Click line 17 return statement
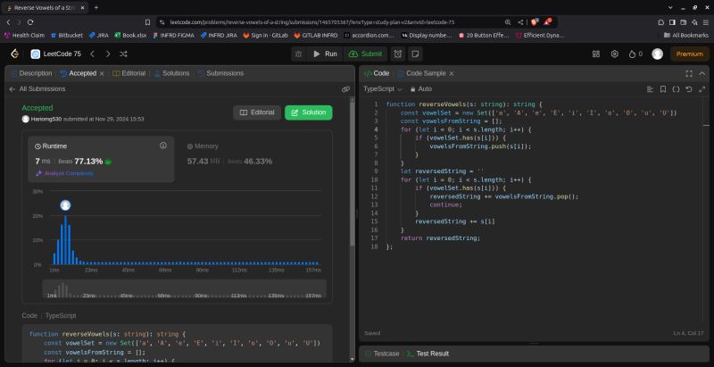 [x=440, y=238]
